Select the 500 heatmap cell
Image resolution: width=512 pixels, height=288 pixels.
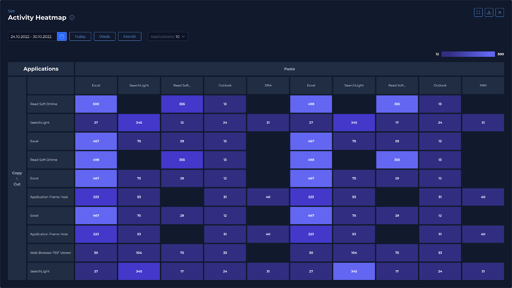[x=96, y=104]
